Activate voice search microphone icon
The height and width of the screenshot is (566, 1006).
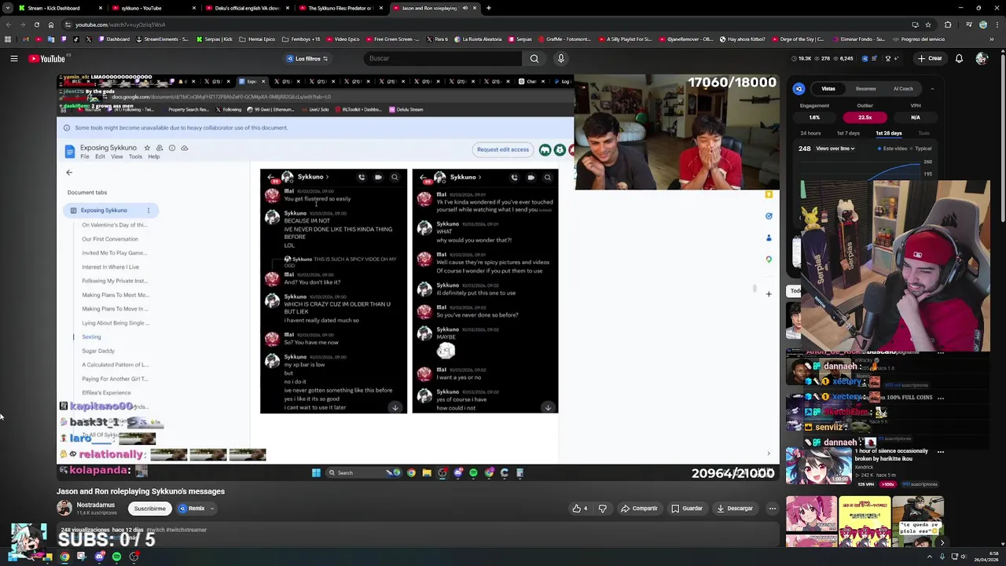coord(561,58)
